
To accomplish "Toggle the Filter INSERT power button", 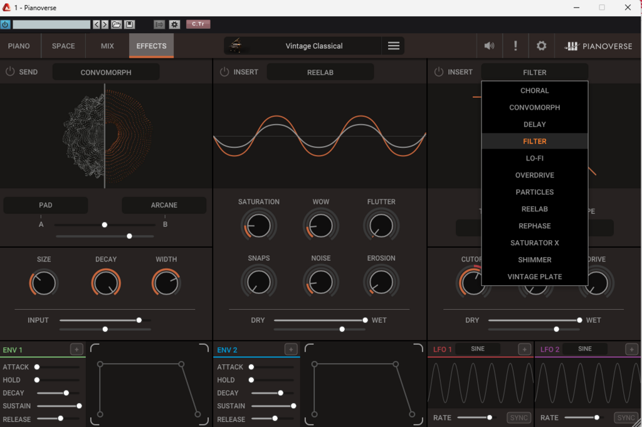I will (x=438, y=71).
